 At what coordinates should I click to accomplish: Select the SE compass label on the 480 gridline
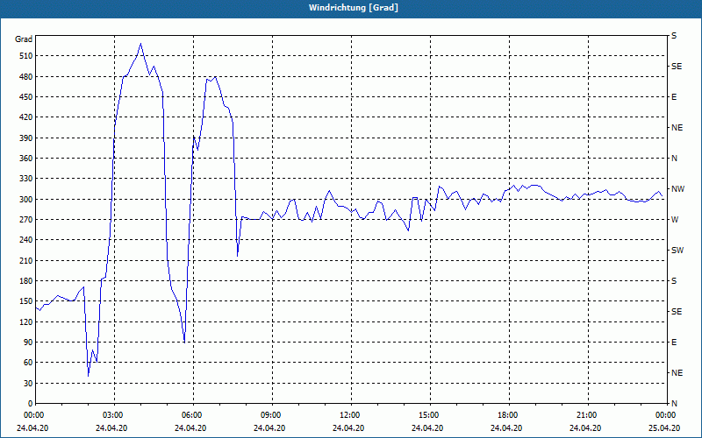click(x=677, y=67)
